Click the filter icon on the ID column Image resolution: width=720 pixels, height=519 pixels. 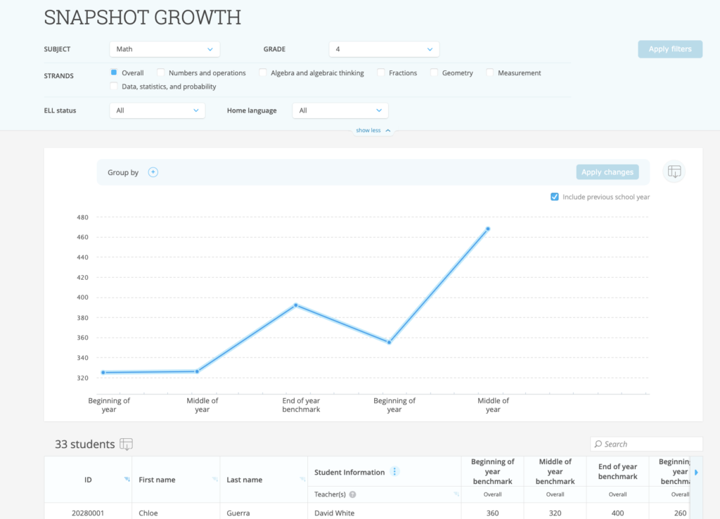[126, 479]
